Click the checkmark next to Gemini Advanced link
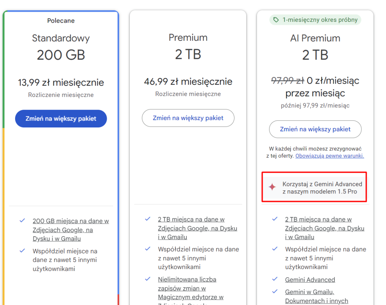Image resolution: width=386 pixels, height=305 pixels. click(275, 279)
